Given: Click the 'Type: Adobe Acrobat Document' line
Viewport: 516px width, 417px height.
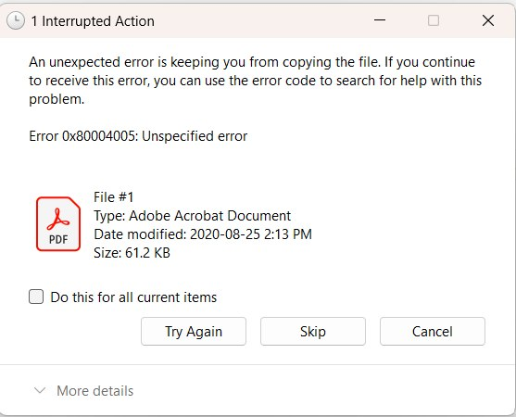Looking at the screenshot, I should click(192, 216).
